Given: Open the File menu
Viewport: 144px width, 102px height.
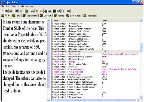Looking at the screenshot, I should click(2, 6).
